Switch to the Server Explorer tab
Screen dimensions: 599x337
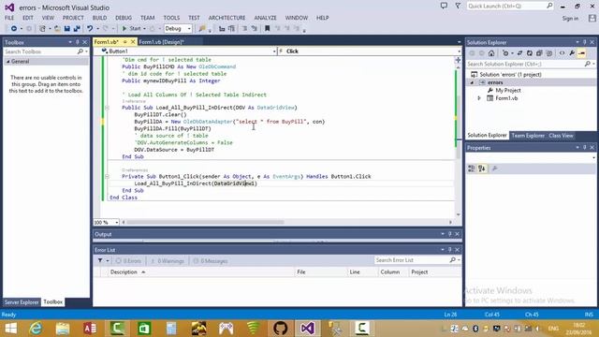tap(22, 302)
